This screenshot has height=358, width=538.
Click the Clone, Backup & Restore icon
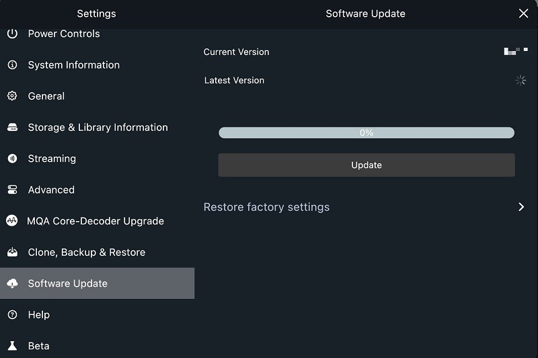pyautogui.click(x=12, y=253)
